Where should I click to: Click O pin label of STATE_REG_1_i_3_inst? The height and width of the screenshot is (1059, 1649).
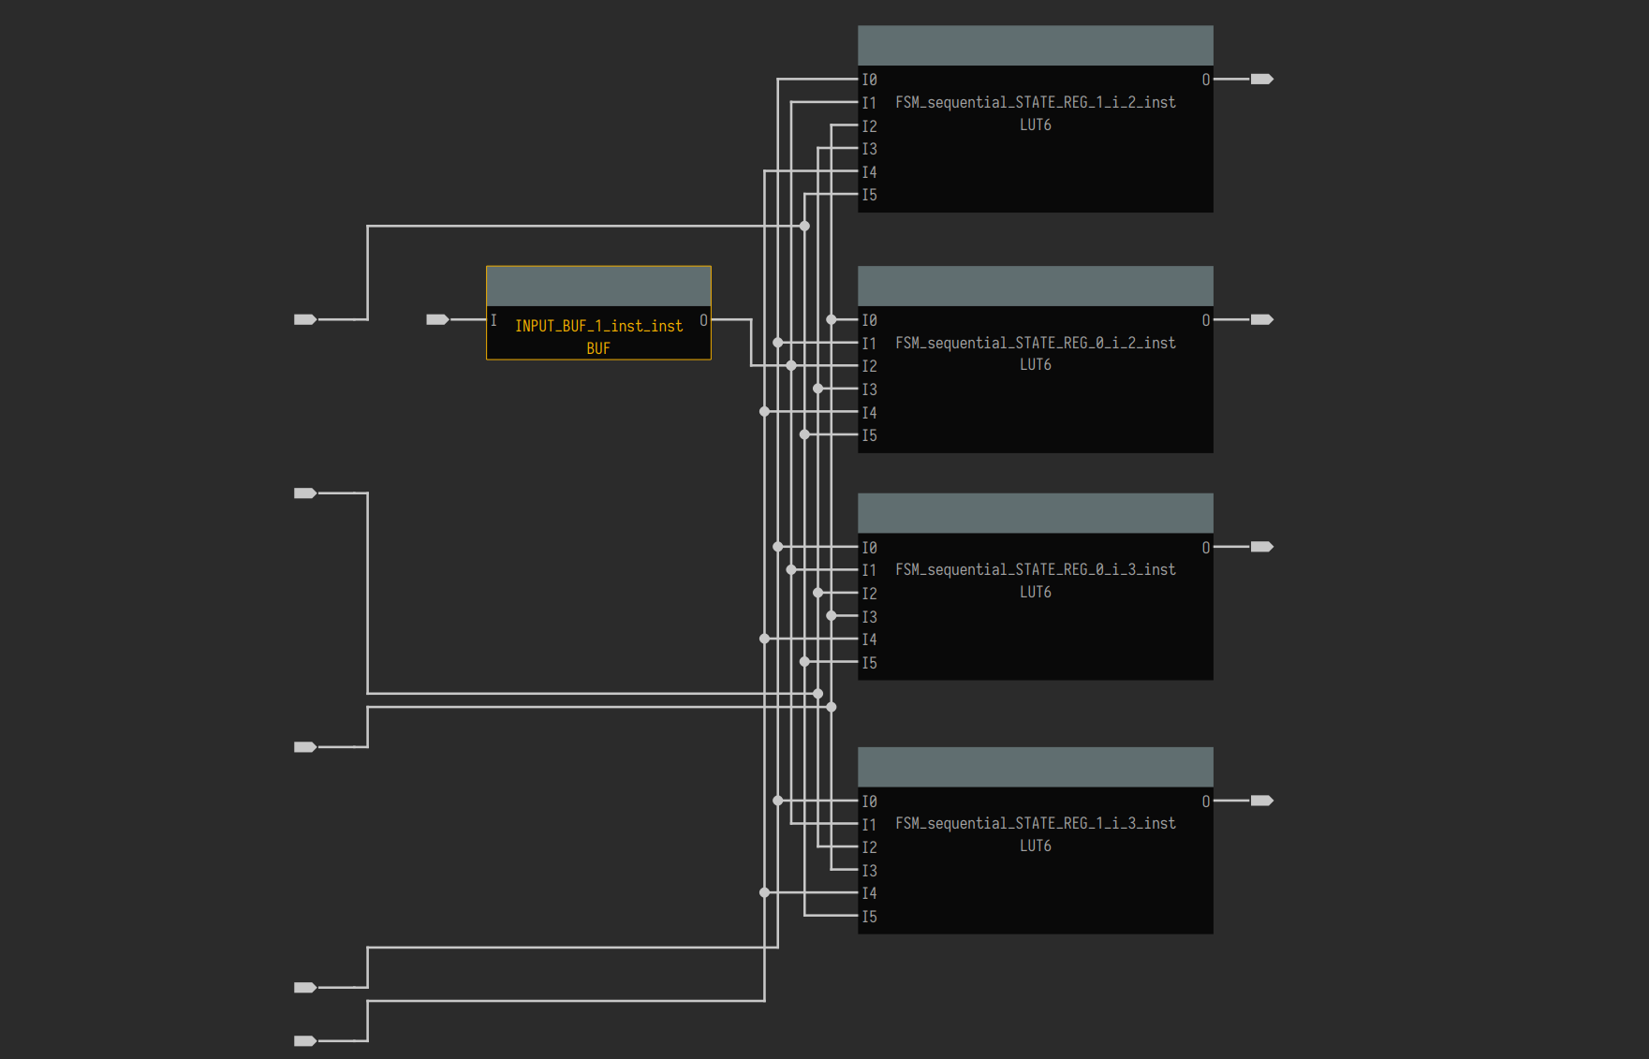tap(1205, 802)
